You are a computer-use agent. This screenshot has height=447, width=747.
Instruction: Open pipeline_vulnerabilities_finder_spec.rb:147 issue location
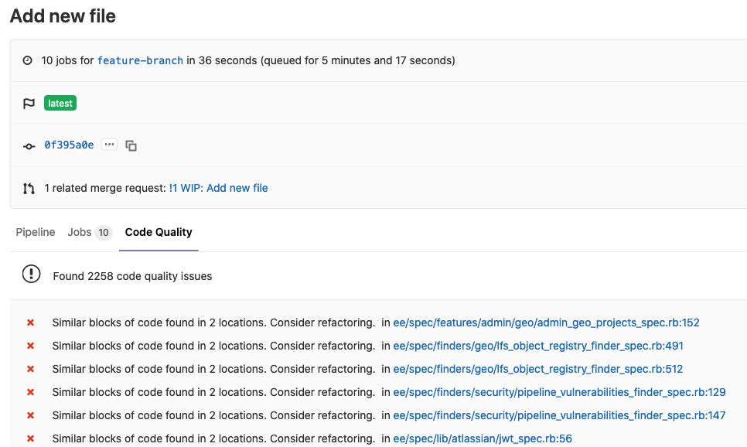559,415
